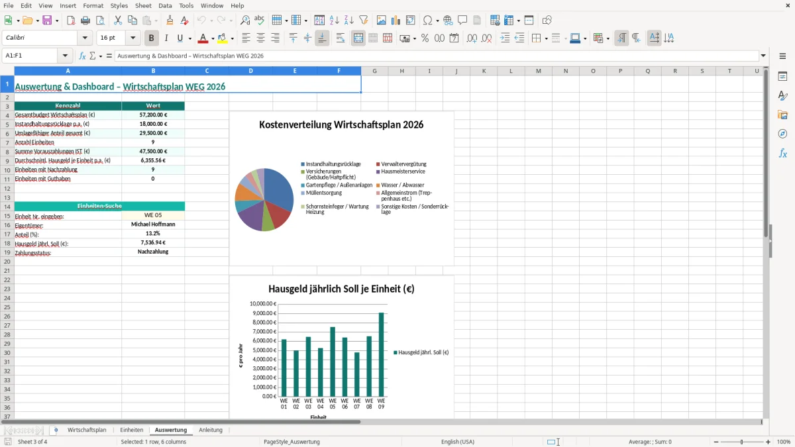The height and width of the screenshot is (447, 795).
Task: Click column header G
Action: tap(374, 71)
